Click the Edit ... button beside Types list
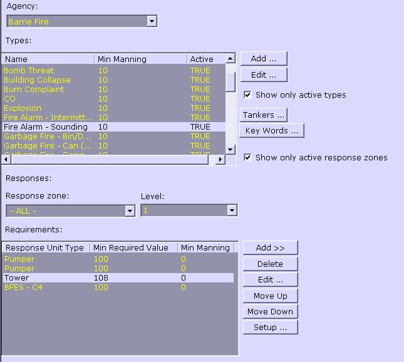Image resolution: width=404 pixels, height=362 pixels. tap(263, 75)
